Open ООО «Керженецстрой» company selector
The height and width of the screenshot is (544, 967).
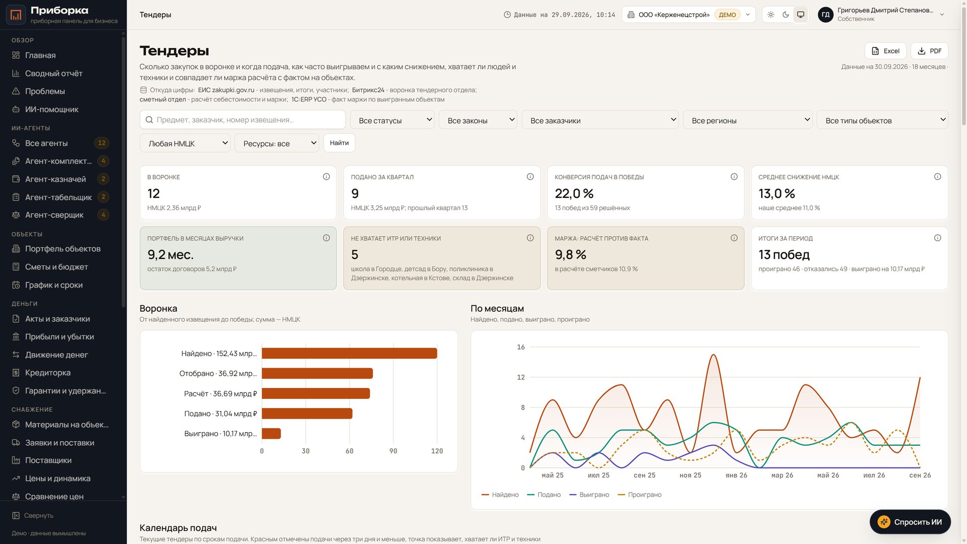pos(688,15)
